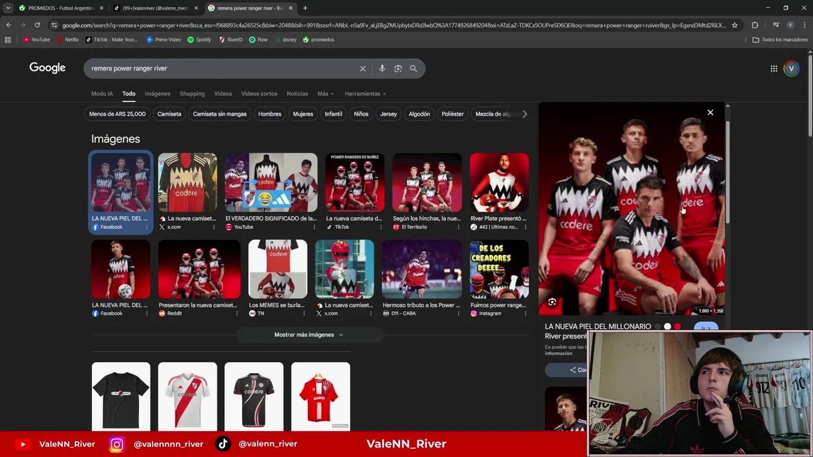The height and width of the screenshot is (457, 813).
Task: Open the Chrome extensions puzzle icon
Action: coord(755,25)
